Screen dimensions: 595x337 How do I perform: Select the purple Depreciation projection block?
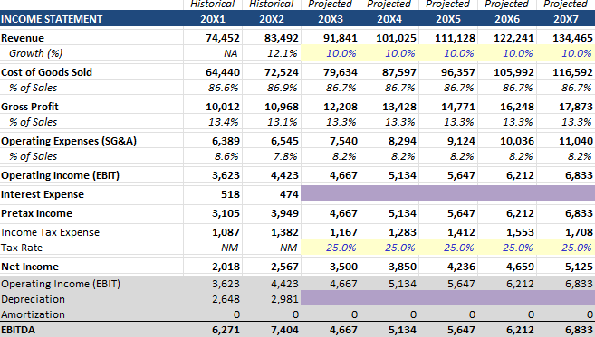(x=447, y=298)
